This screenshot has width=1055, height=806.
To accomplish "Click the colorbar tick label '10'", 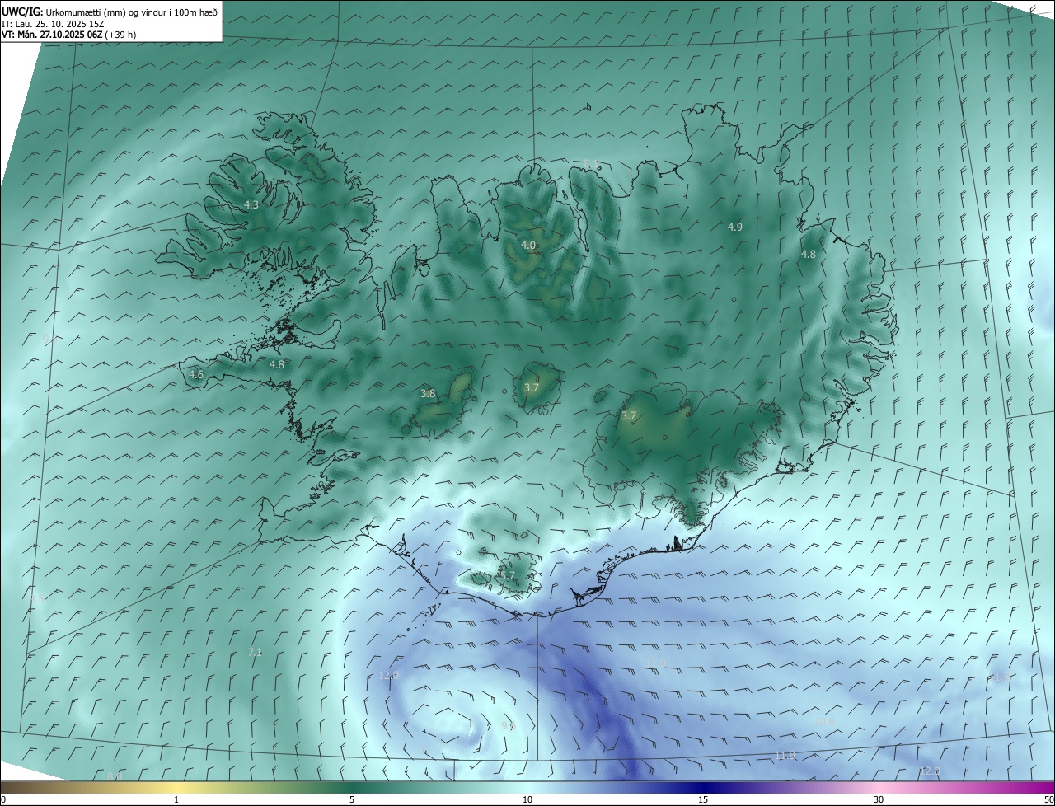I will click(x=527, y=799).
